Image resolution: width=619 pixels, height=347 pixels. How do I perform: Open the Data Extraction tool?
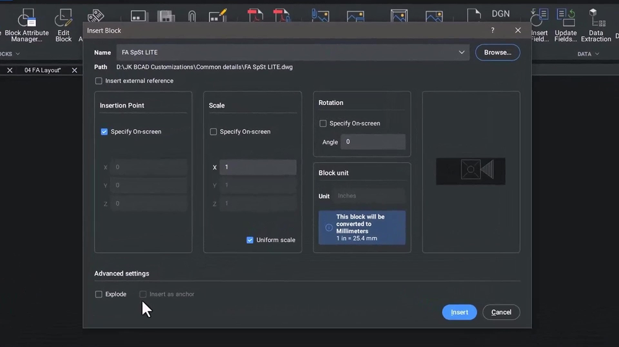(x=596, y=25)
